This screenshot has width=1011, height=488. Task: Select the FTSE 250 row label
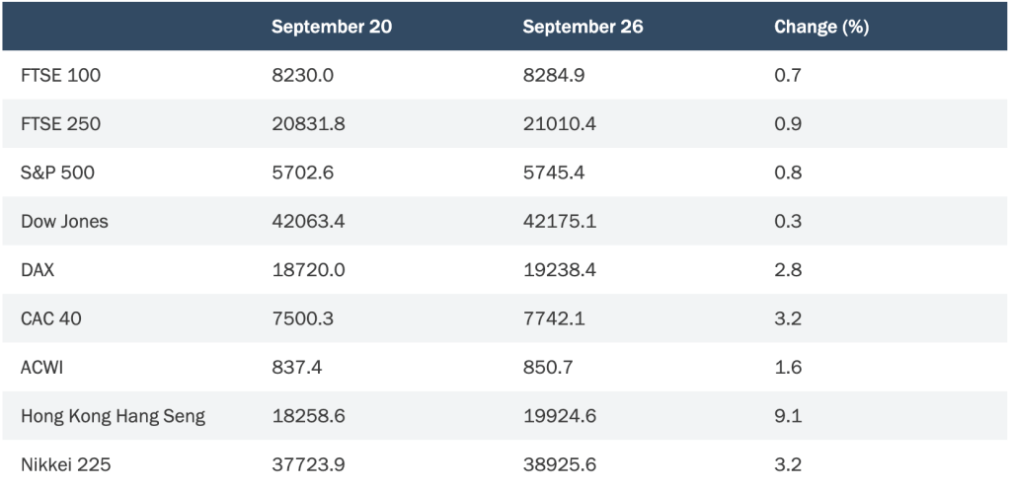(x=60, y=123)
